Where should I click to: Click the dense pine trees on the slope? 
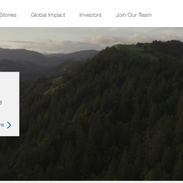coord(110,118)
